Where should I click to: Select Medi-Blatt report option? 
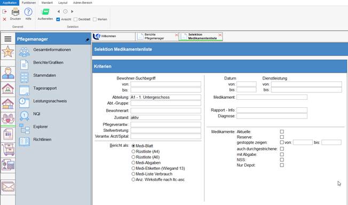[x=133, y=146]
